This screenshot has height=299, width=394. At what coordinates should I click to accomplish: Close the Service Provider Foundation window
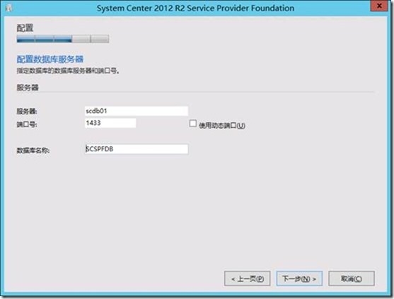pyautogui.click(x=379, y=6)
